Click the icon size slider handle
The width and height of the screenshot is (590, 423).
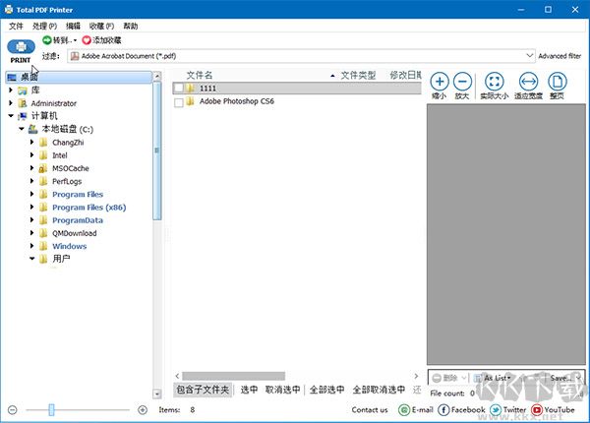tap(51, 410)
